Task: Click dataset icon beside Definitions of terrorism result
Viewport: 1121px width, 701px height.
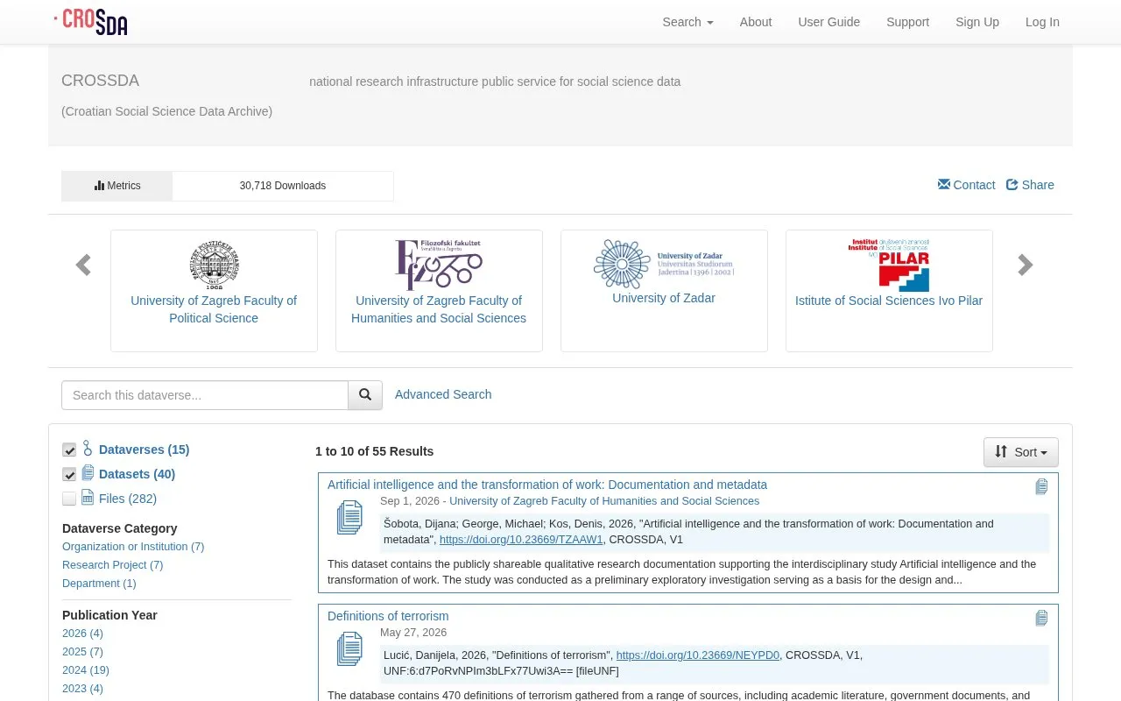Action: click(x=349, y=648)
